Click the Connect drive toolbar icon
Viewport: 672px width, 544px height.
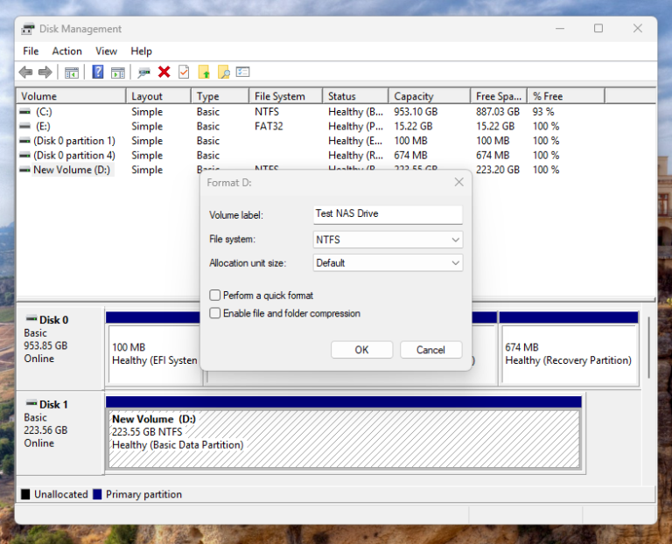[143, 72]
